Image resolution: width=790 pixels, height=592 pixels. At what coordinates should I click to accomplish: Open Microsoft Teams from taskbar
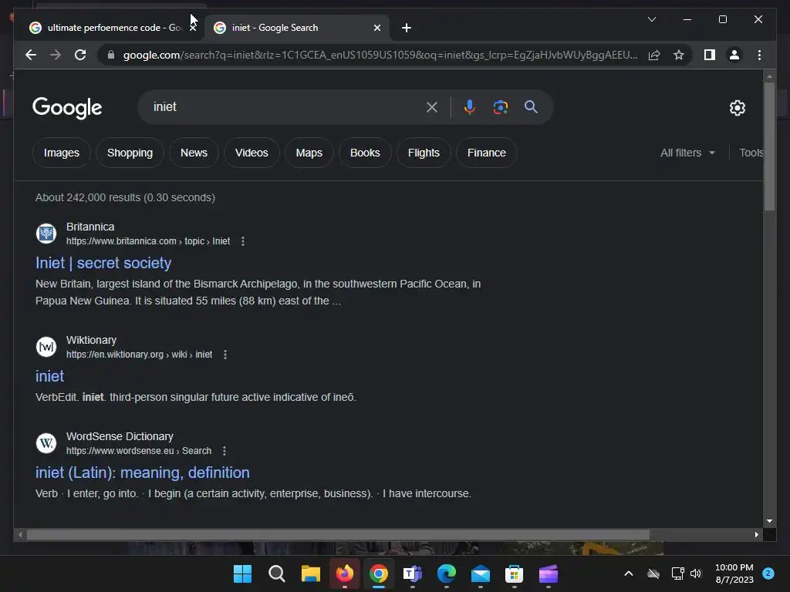coord(412,573)
